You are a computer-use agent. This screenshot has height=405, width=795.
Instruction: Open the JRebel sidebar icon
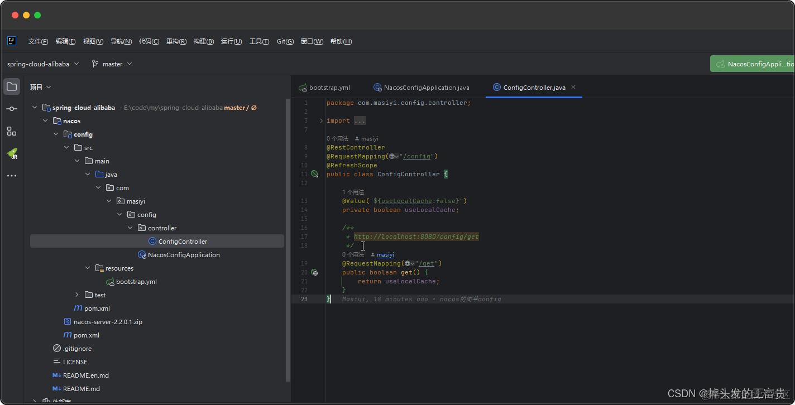pos(12,153)
